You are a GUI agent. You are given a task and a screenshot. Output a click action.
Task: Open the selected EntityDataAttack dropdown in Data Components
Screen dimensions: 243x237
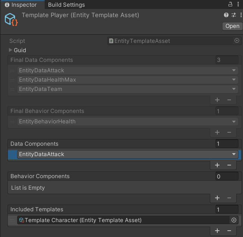click(x=234, y=154)
